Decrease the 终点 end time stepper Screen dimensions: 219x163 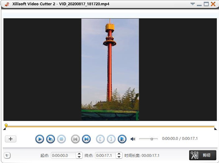click(x=119, y=157)
